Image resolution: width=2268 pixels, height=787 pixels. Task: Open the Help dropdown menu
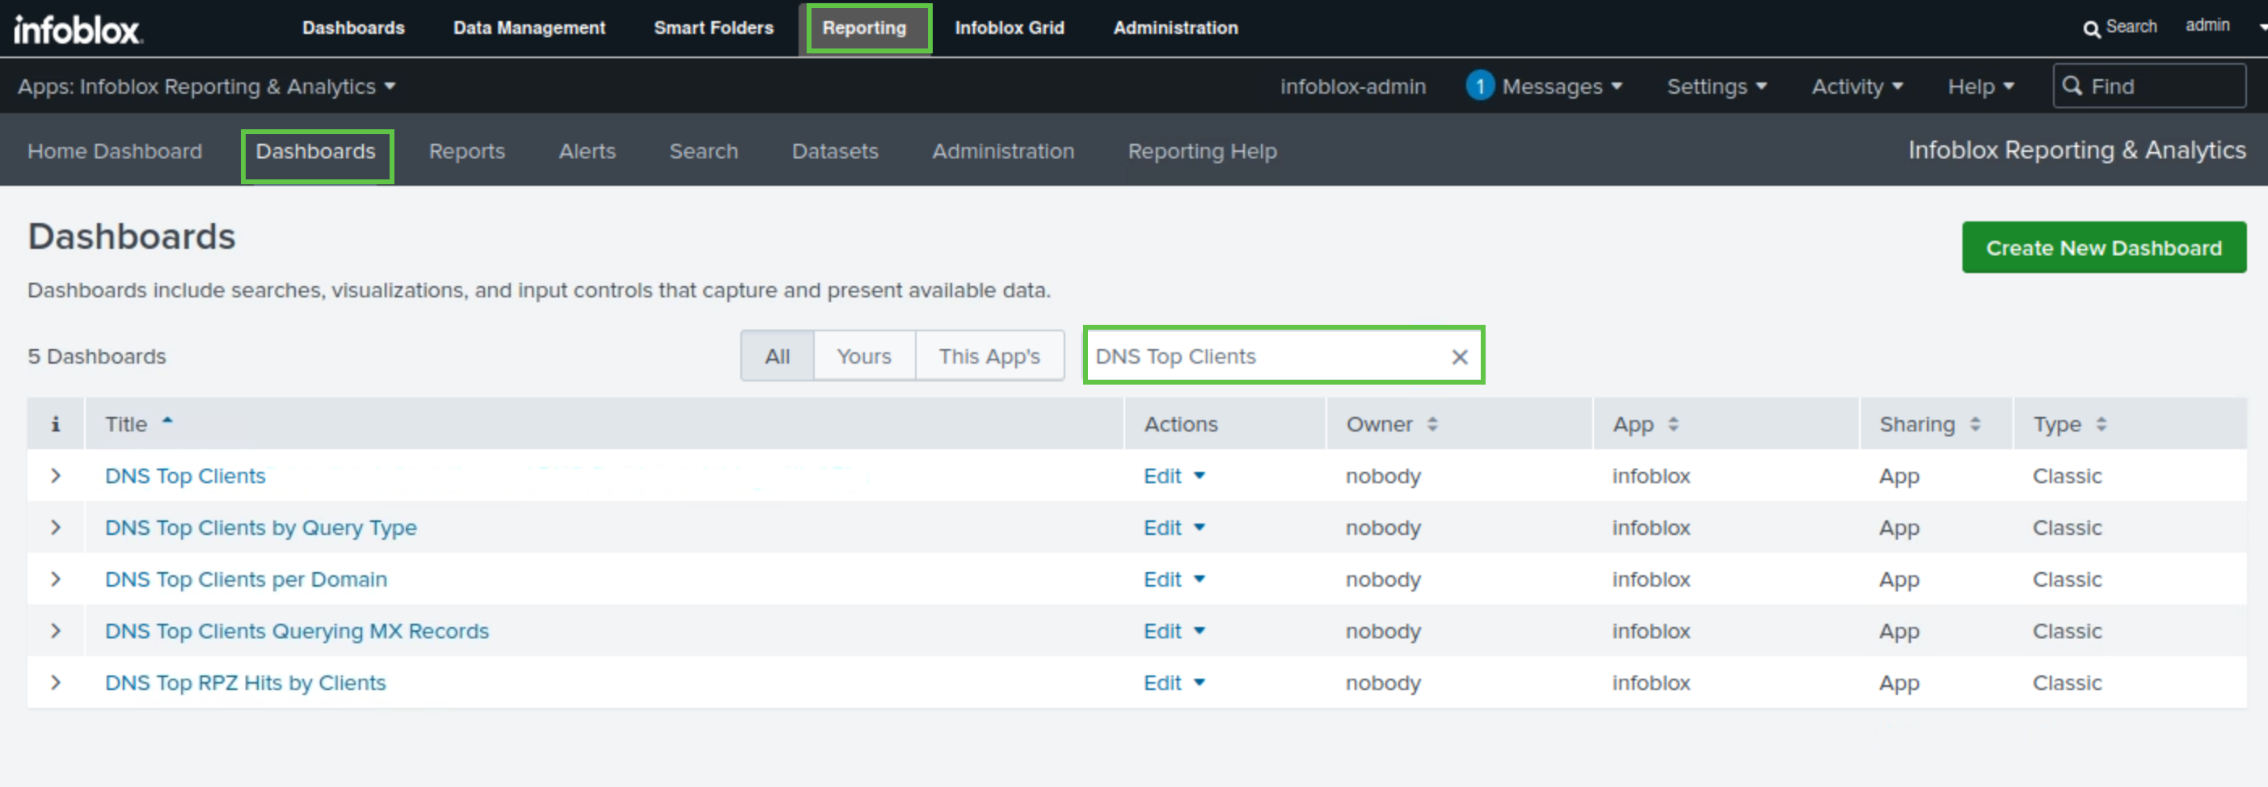coord(1981,86)
